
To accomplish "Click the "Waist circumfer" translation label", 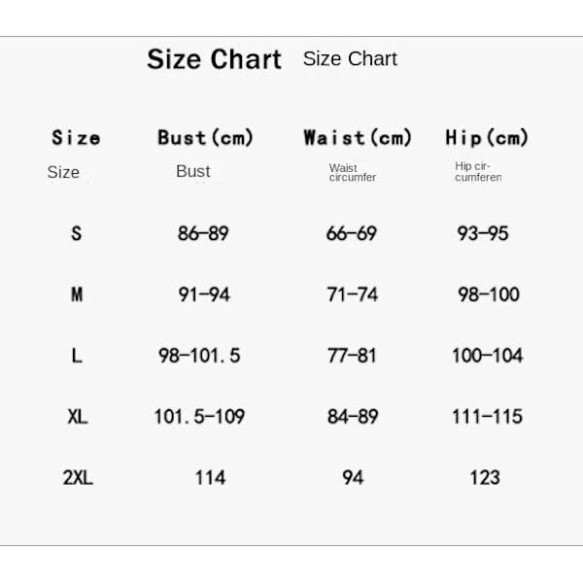I will point(352,173).
